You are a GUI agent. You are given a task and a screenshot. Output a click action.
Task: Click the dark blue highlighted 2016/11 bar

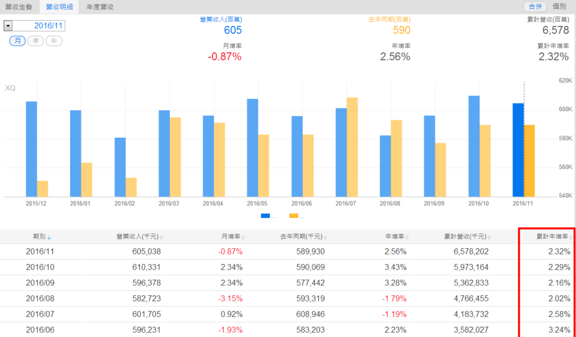[x=518, y=151]
